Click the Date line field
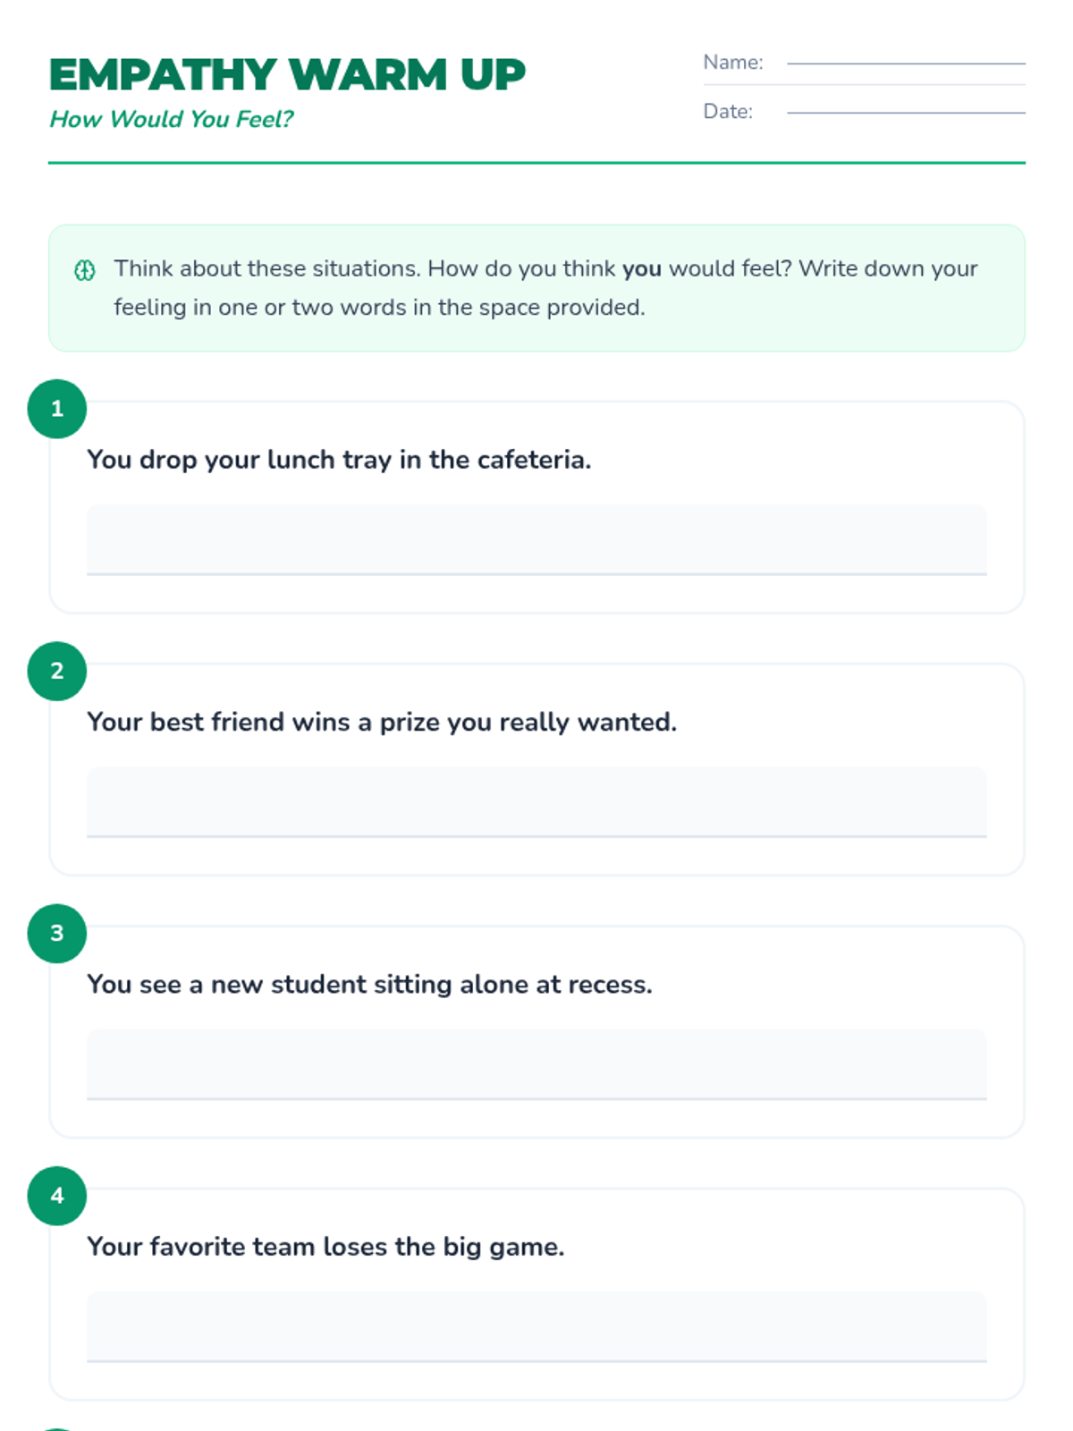 (906, 112)
